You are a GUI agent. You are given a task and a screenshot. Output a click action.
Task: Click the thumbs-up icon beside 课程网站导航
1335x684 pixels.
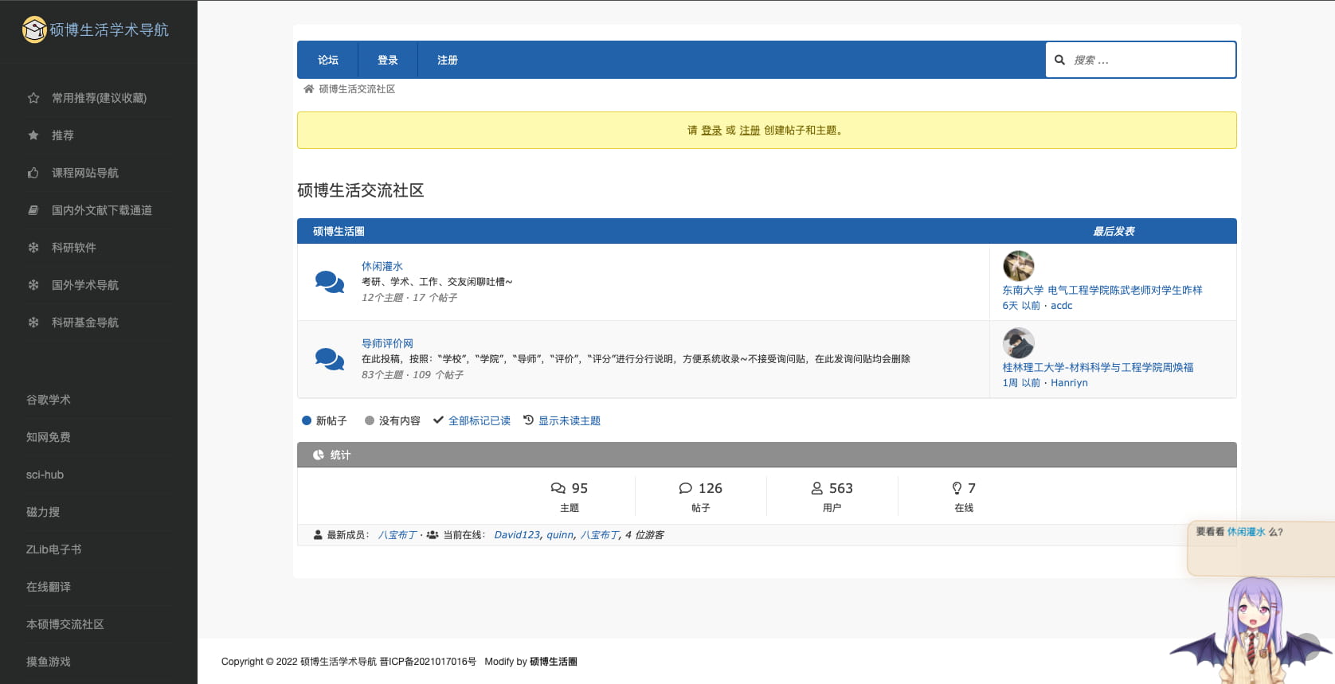coord(33,173)
